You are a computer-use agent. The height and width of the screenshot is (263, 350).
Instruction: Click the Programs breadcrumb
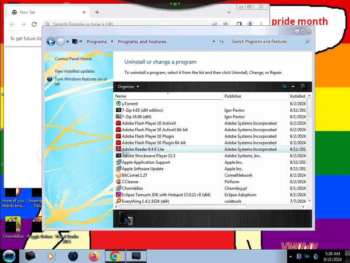[x=96, y=41]
